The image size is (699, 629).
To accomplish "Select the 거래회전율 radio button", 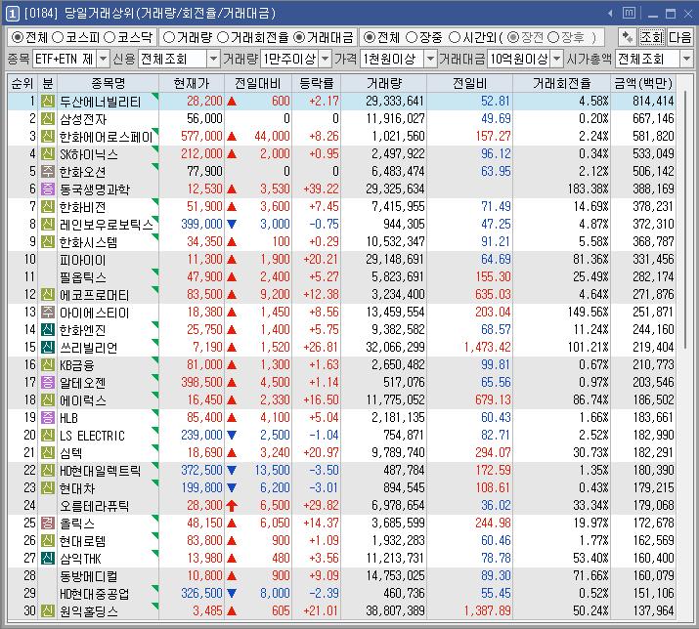I will point(223,37).
